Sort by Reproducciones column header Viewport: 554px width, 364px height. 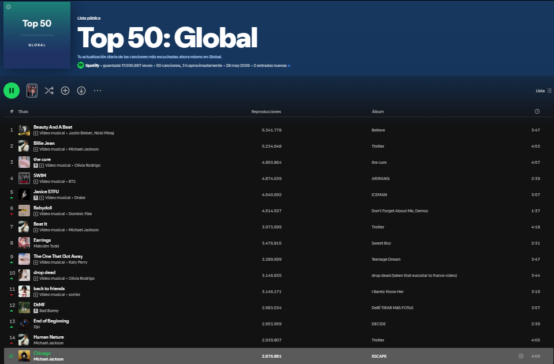tap(266, 111)
